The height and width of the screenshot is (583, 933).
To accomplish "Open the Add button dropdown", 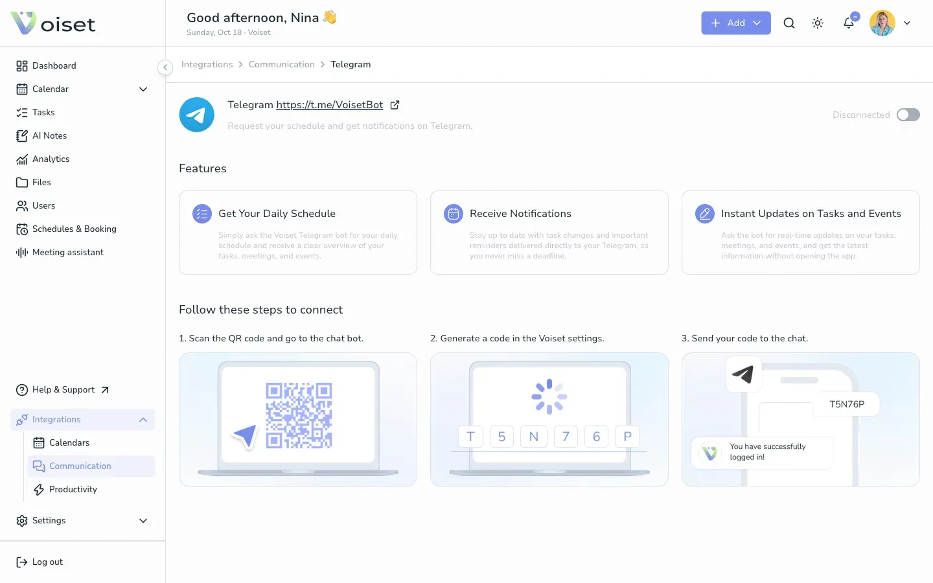I will [736, 23].
